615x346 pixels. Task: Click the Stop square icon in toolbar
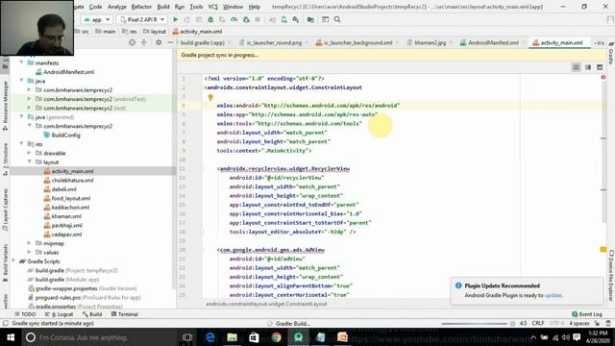pyautogui.click(x=258, y=19)
